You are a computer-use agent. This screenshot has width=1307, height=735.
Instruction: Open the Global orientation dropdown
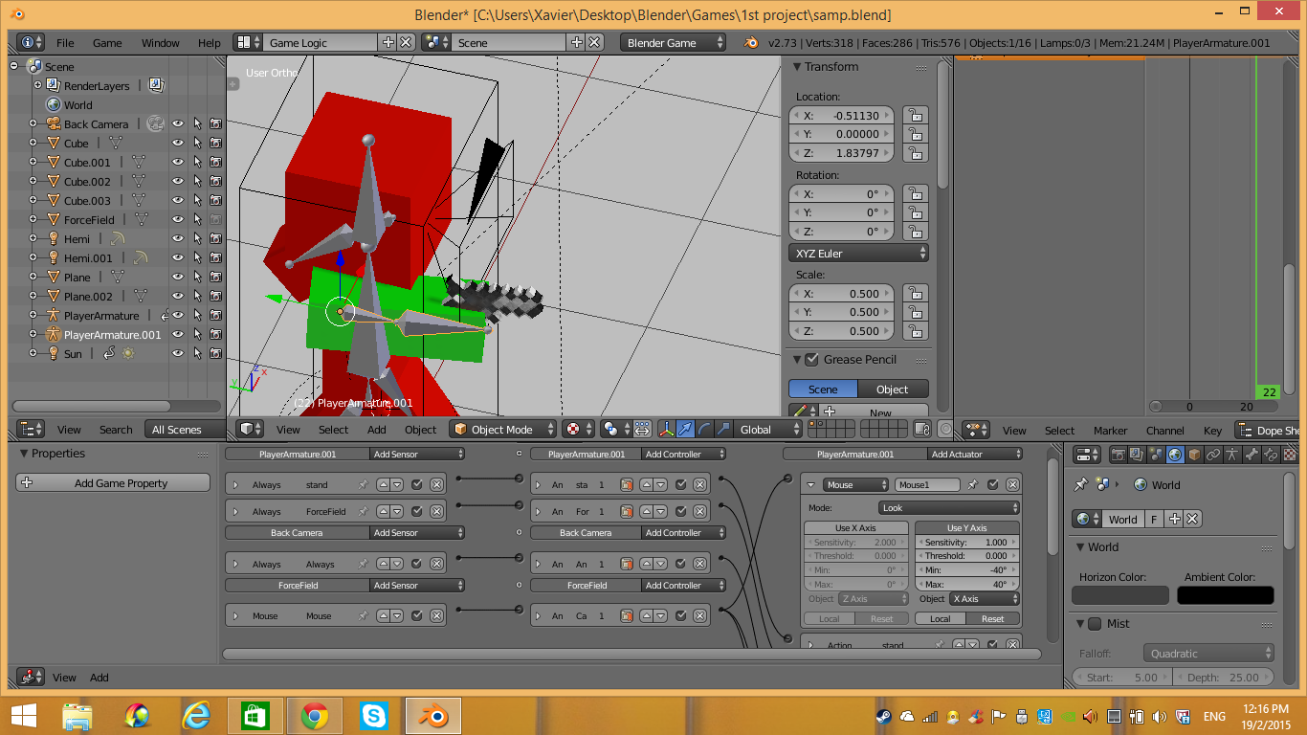(767, 430)
